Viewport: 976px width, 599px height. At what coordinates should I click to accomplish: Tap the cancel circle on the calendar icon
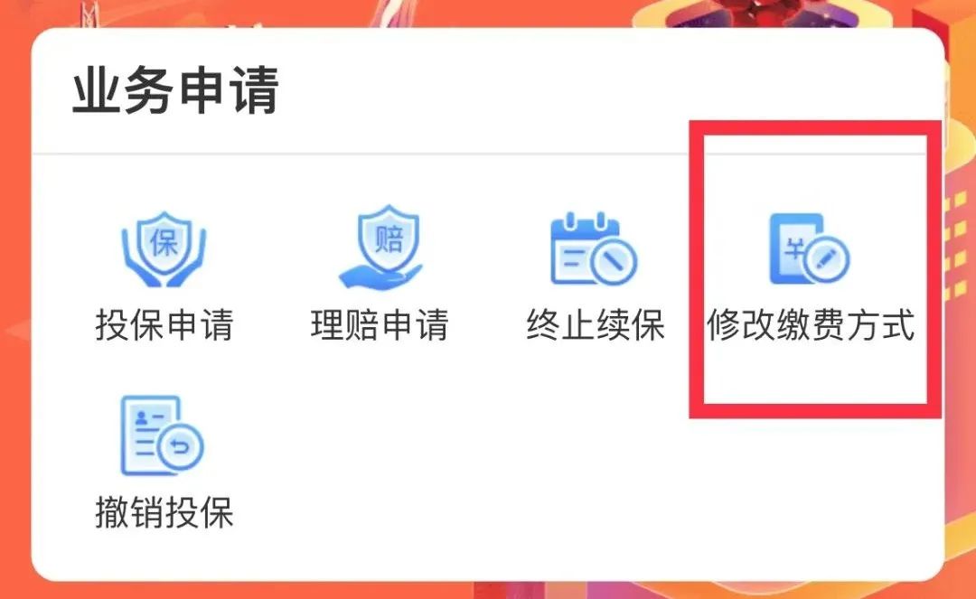(614, 260)
